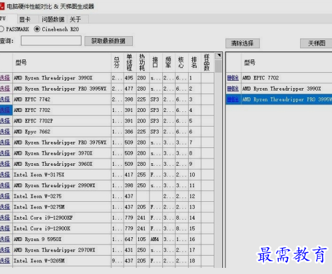Click 删除 link for highlighted Threadripper PRO 3995WX
This screenshot has height=274, width=332.
point(233,99)
